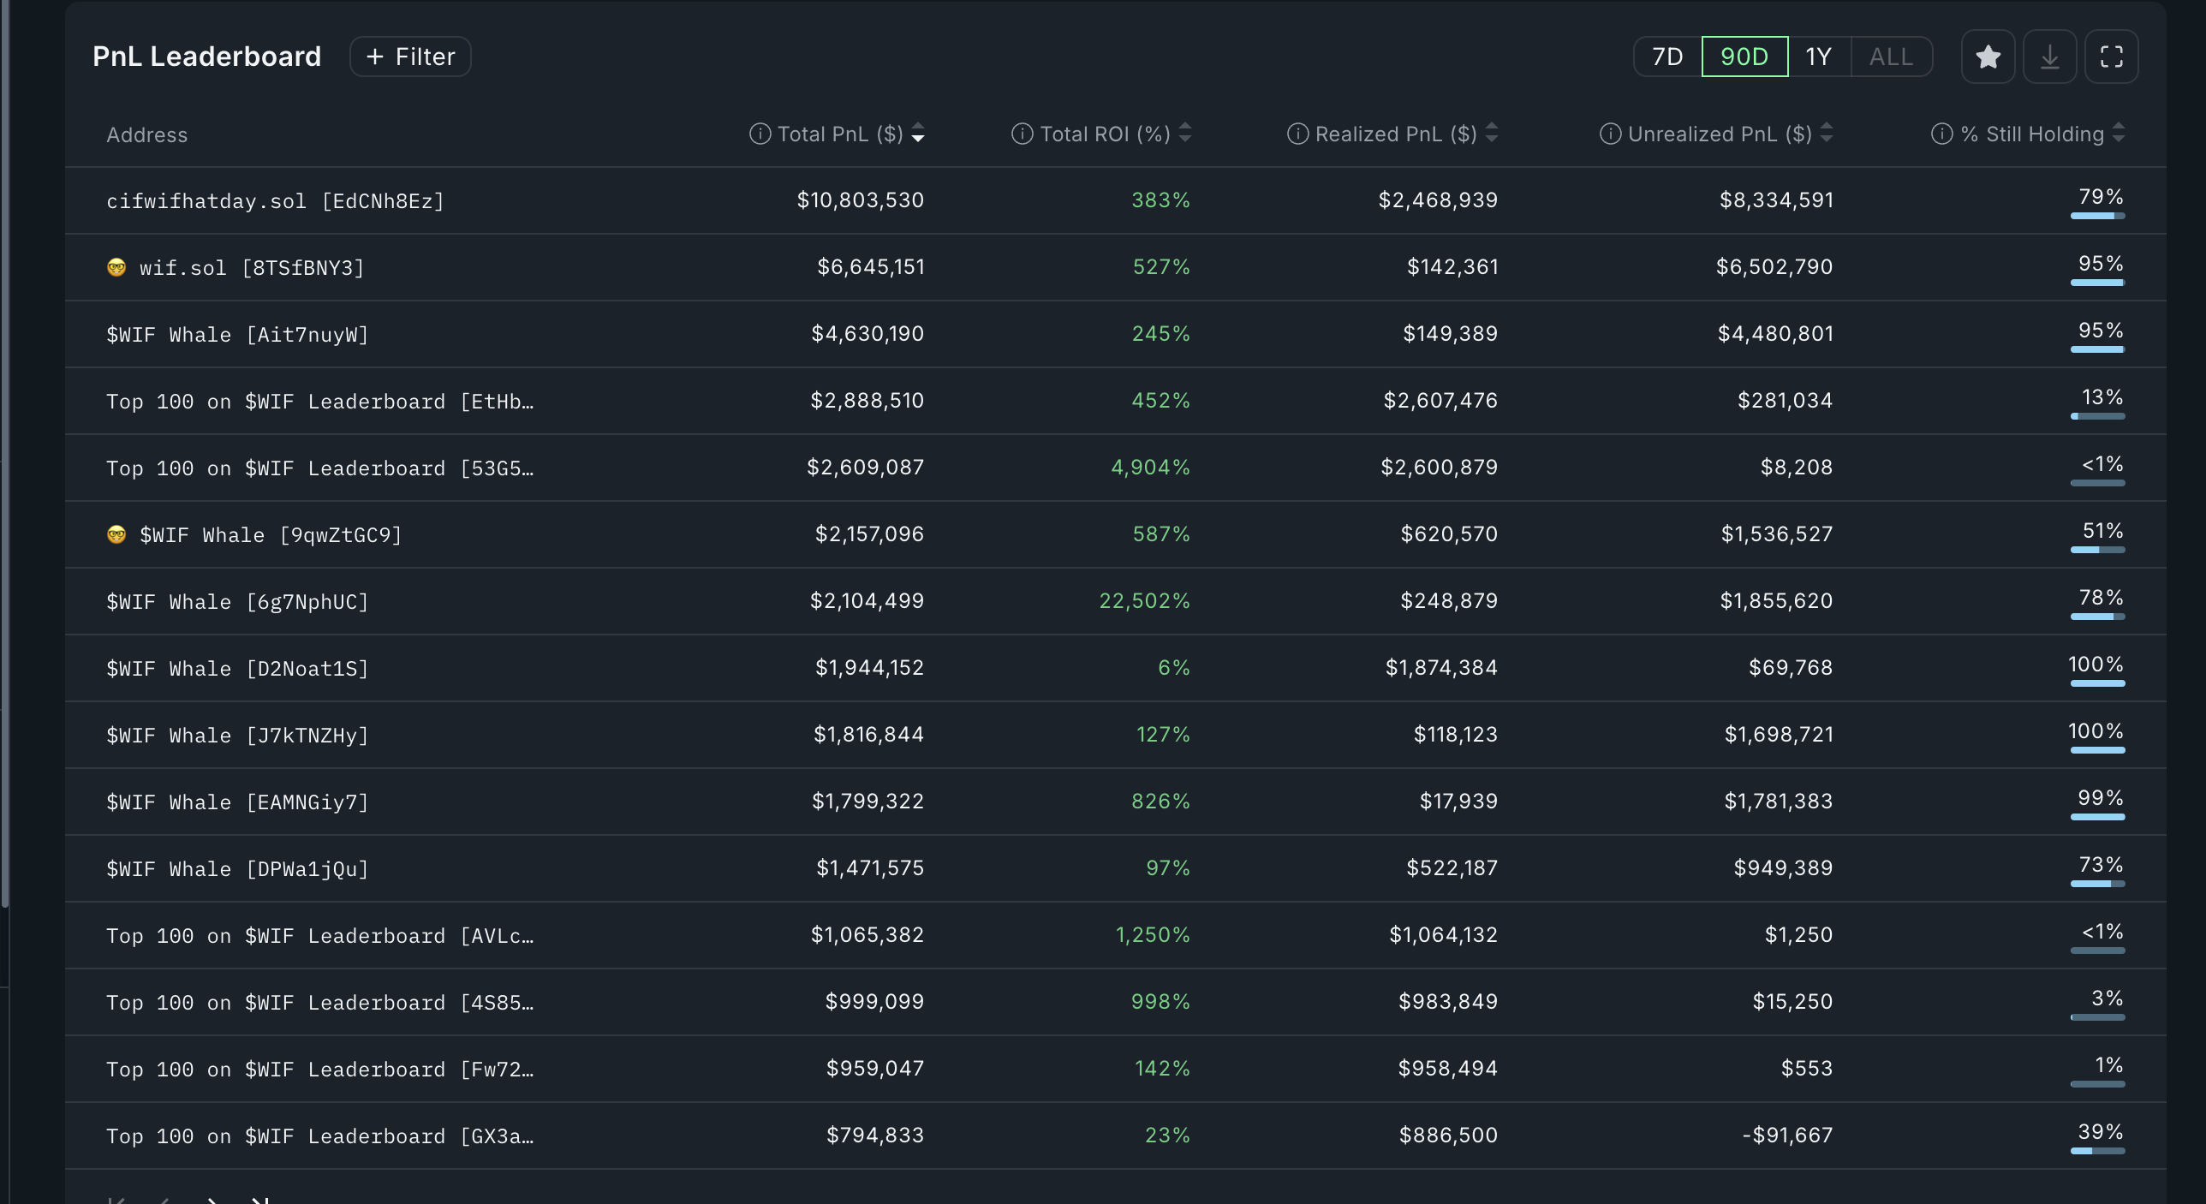Sort by Total PnL column arrows
Viewport: 2206px width, 1204px height.
tap(918, 134)
